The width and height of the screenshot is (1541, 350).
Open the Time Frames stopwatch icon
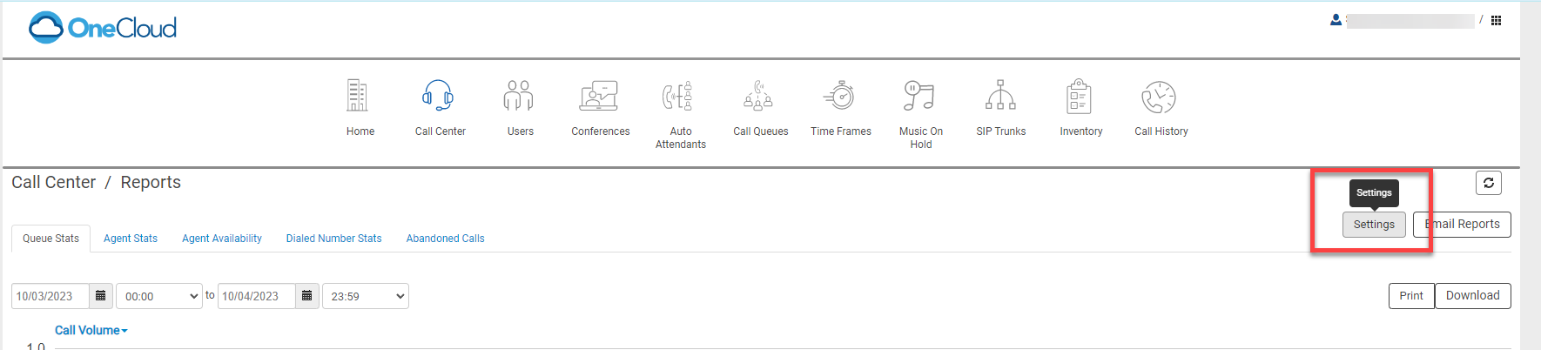839,96
